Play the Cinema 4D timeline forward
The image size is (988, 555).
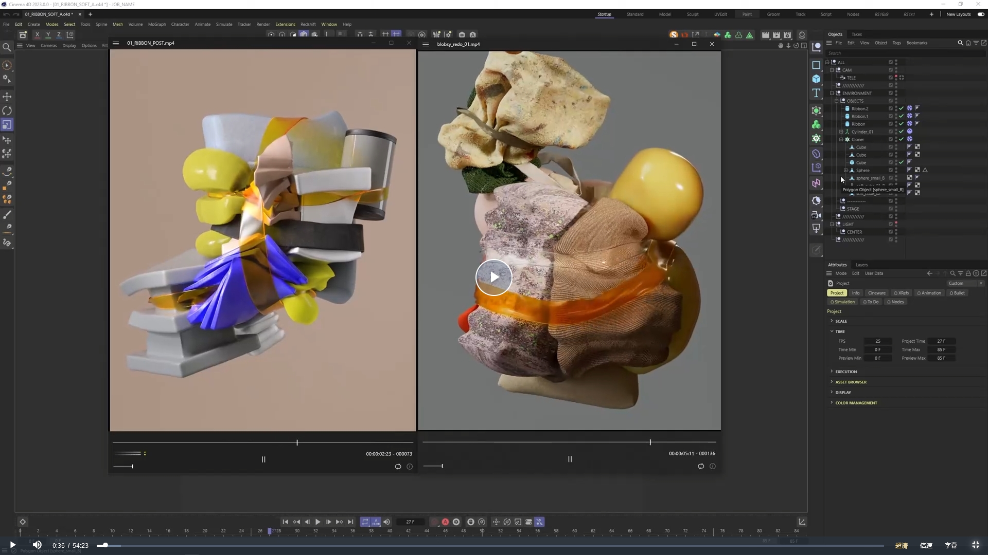click(x=318, y=522)
